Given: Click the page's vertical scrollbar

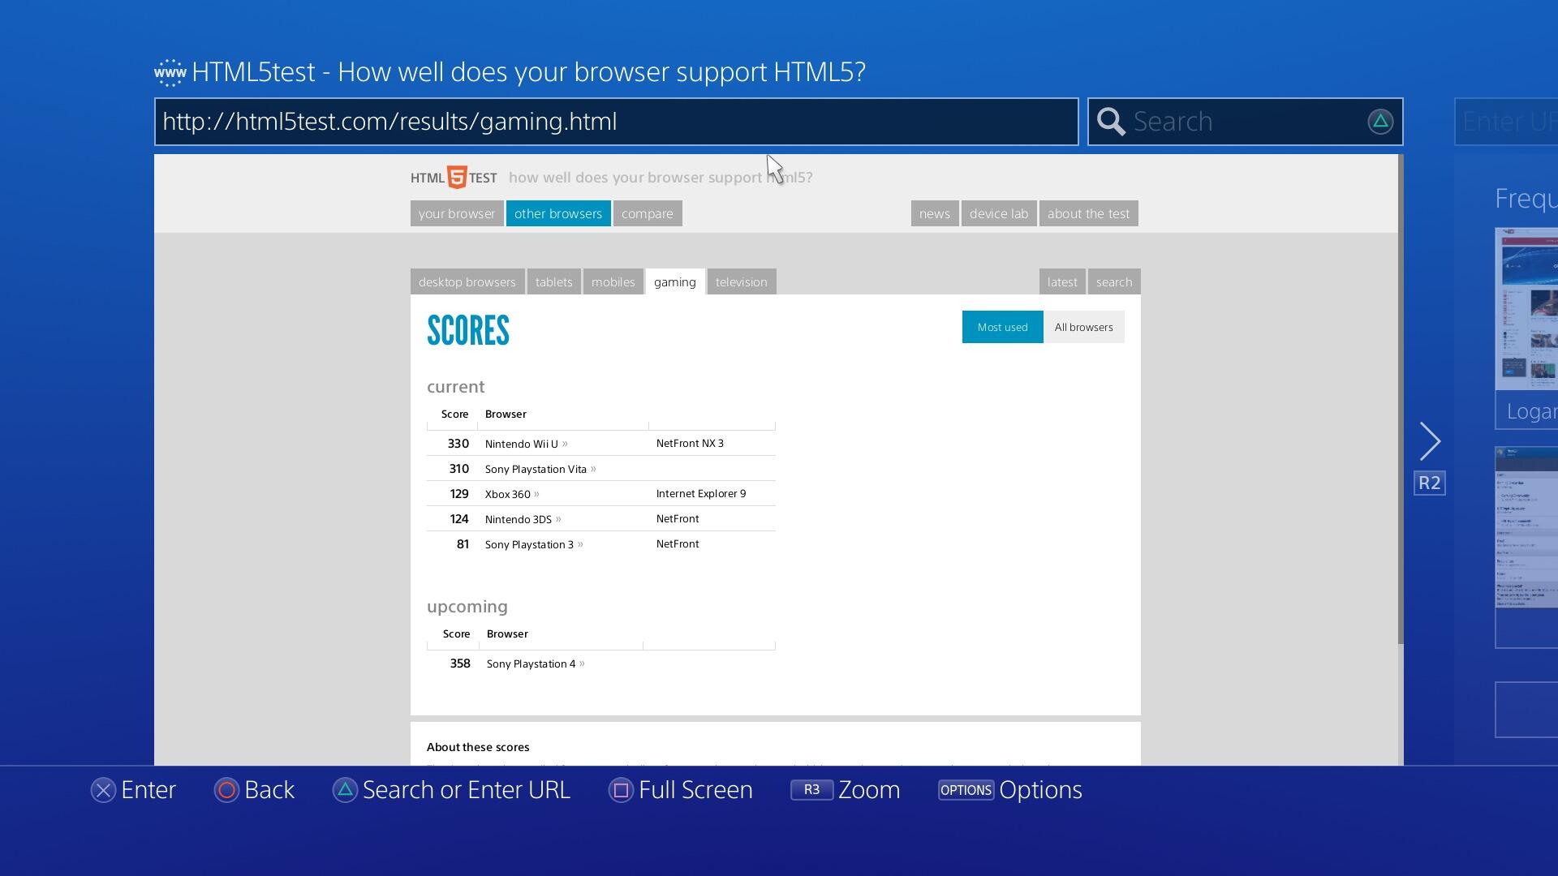Looking at the screenshot, I should [1400, 397].
